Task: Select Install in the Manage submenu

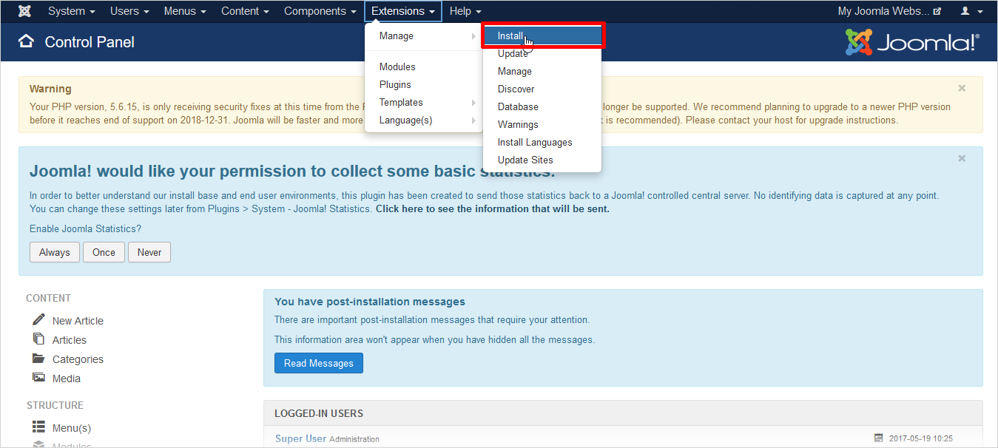Action: 510,35
